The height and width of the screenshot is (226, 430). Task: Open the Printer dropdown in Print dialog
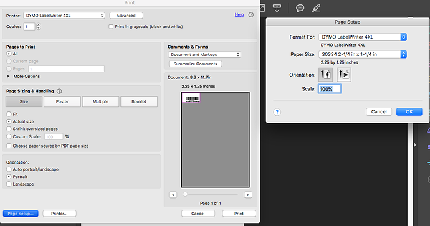(x=64, y=16)
